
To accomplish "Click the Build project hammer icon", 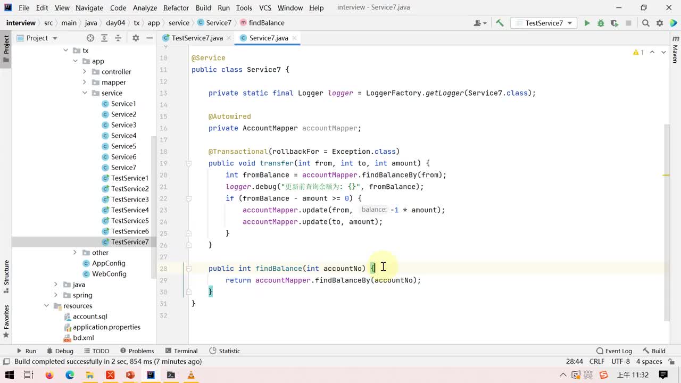I will 500,23.
